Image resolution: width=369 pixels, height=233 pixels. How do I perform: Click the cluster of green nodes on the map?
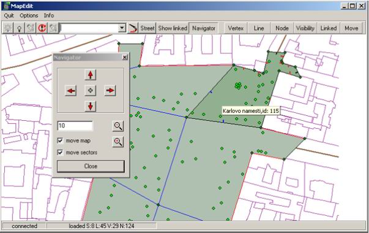239,86
